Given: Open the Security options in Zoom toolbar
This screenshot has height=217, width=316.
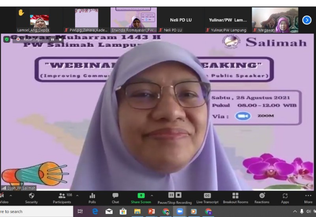Looking at the screenshot, I should click(x=32, y=198).
